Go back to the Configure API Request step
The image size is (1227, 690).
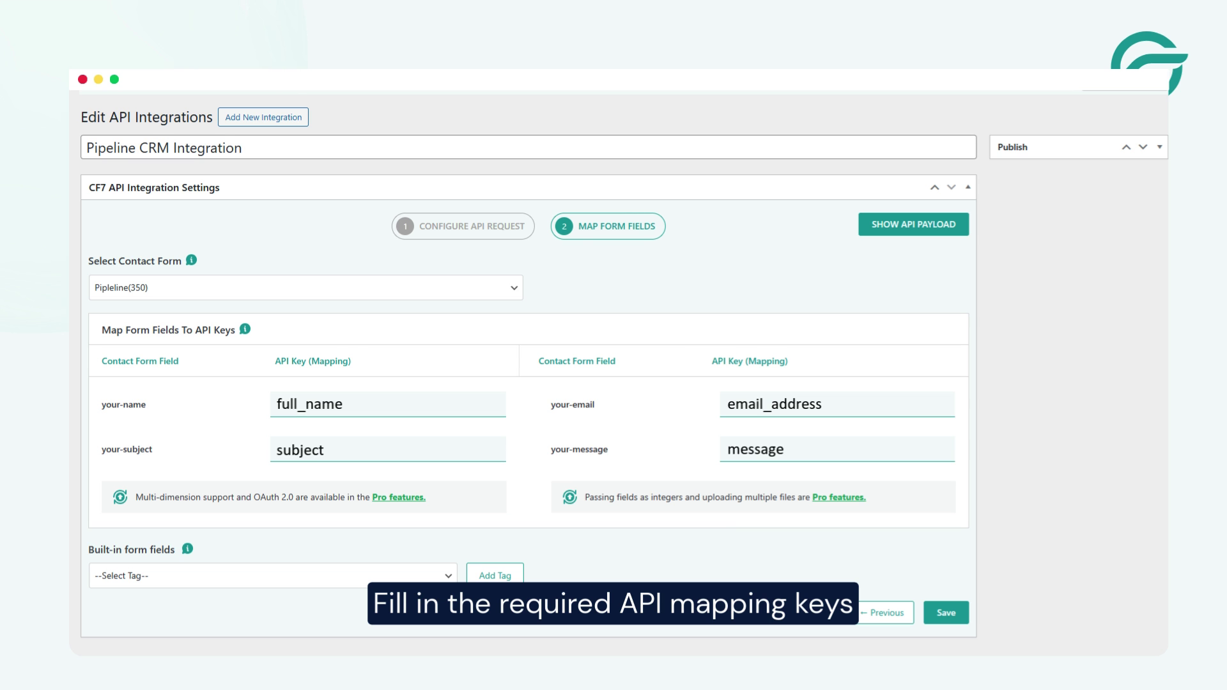[463, 226]
